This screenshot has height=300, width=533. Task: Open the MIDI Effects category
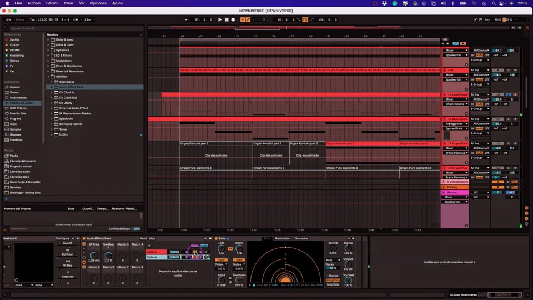click(x=18, y=108)
